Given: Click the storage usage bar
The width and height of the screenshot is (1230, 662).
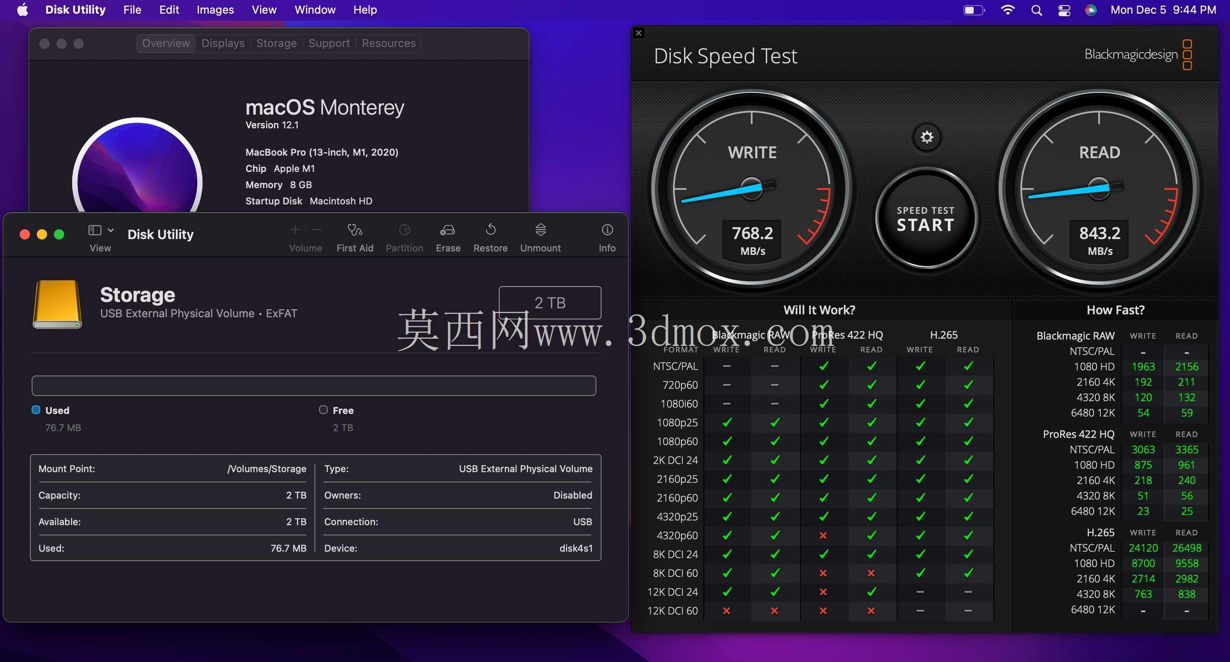Looking at the screenshot, I should pos(314,386).
